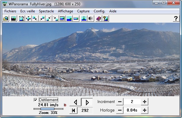Maximize the WPanorama window
The width and height of the screenshot is (182, 118).
[x=164, y=3]
